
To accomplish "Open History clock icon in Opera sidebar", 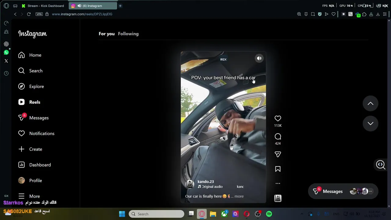I will point(6,73).
